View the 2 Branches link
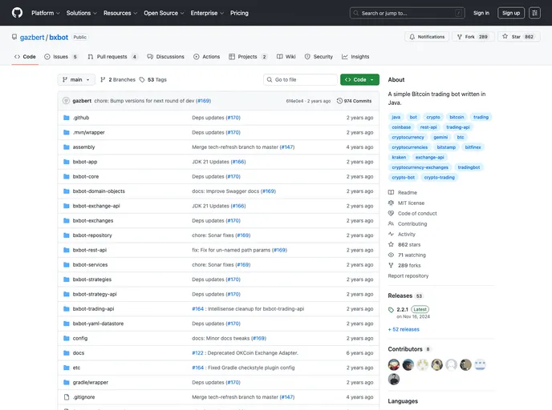 pos(118,80)
